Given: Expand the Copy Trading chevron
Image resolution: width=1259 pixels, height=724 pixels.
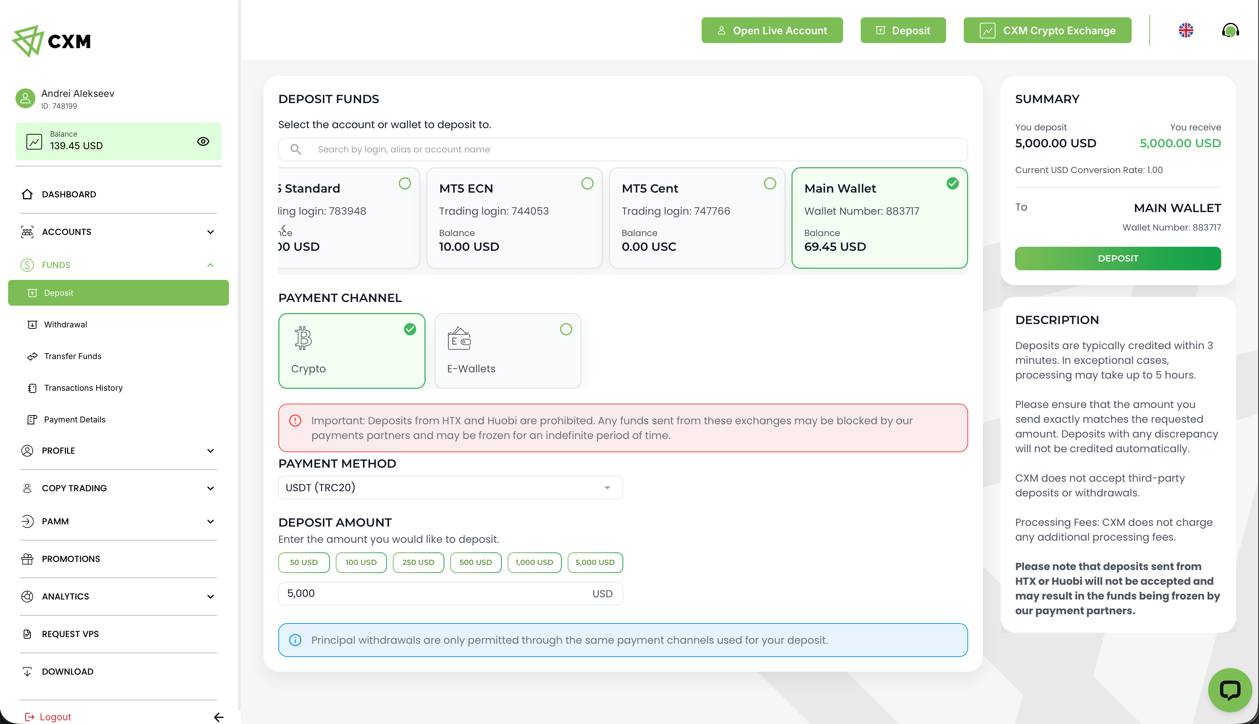Looking at the screenshot, I should click(x=210, y=488).
